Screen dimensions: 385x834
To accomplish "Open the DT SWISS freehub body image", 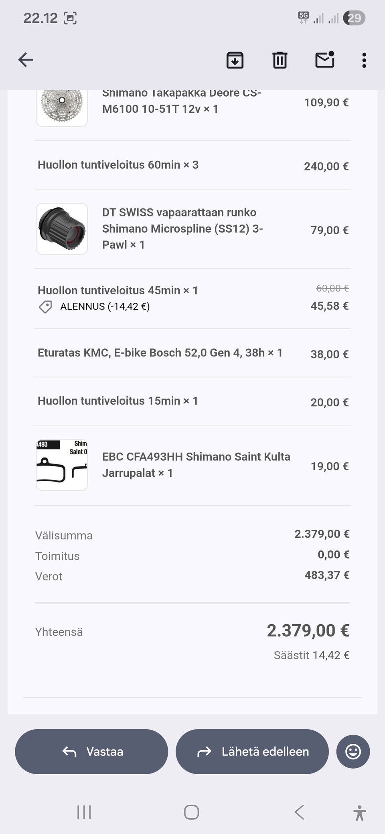I will (62, 229).
